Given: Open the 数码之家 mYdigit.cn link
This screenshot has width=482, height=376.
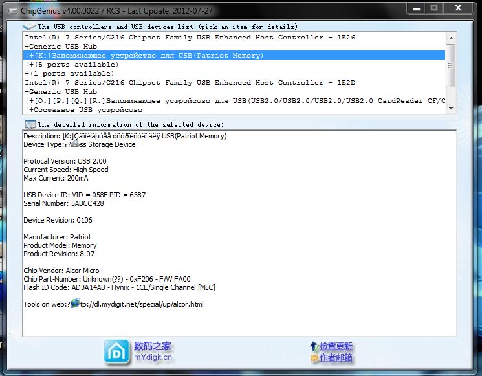Looking at the screenshot, I should [x=153, y=351].
